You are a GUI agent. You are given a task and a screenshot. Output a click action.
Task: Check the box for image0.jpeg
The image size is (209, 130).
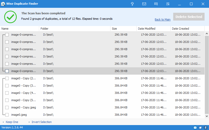click(7, 115)
